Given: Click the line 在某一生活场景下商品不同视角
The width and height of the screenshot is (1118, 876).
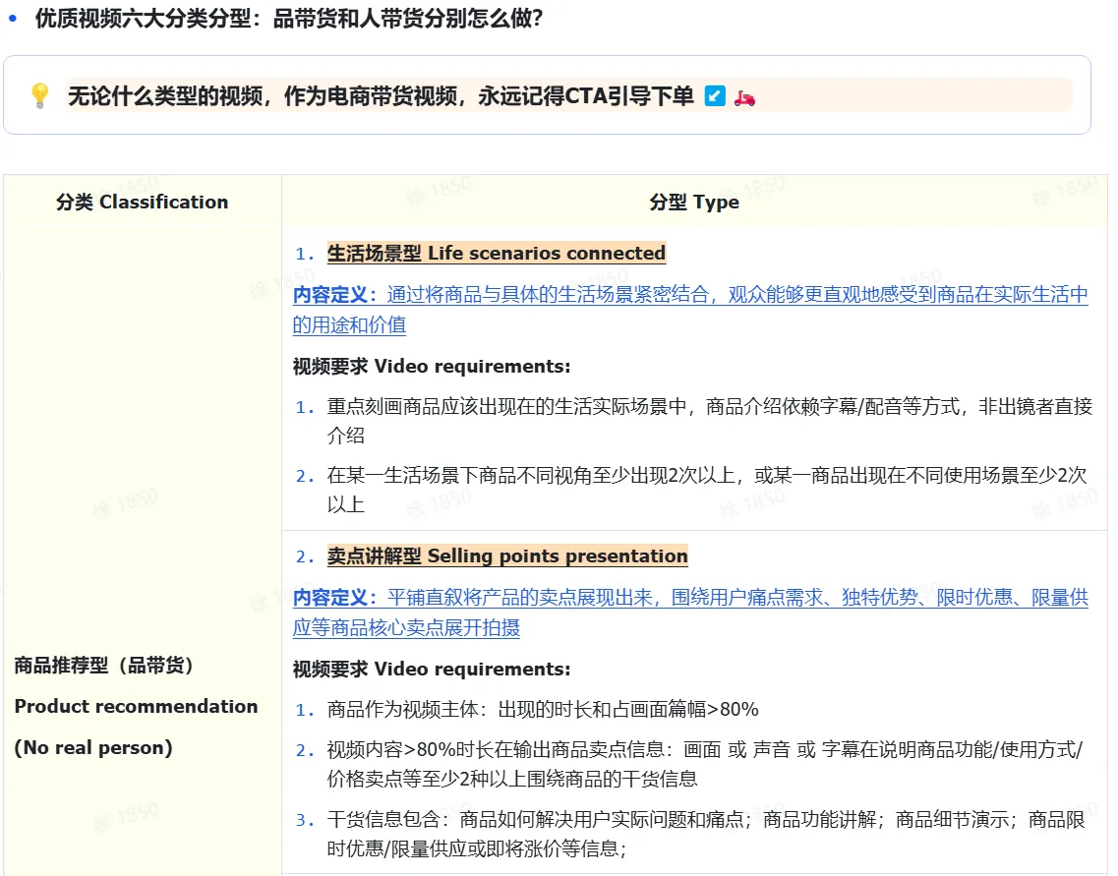Looking at the screenshot, I should pos(707,489).
